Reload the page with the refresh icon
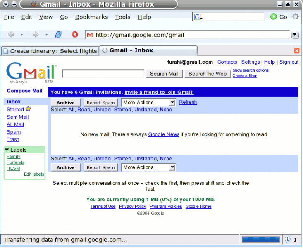This screenshot has height=248, width=303. pos(58,35)
